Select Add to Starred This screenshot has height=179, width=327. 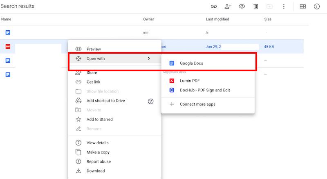point(115,119)
